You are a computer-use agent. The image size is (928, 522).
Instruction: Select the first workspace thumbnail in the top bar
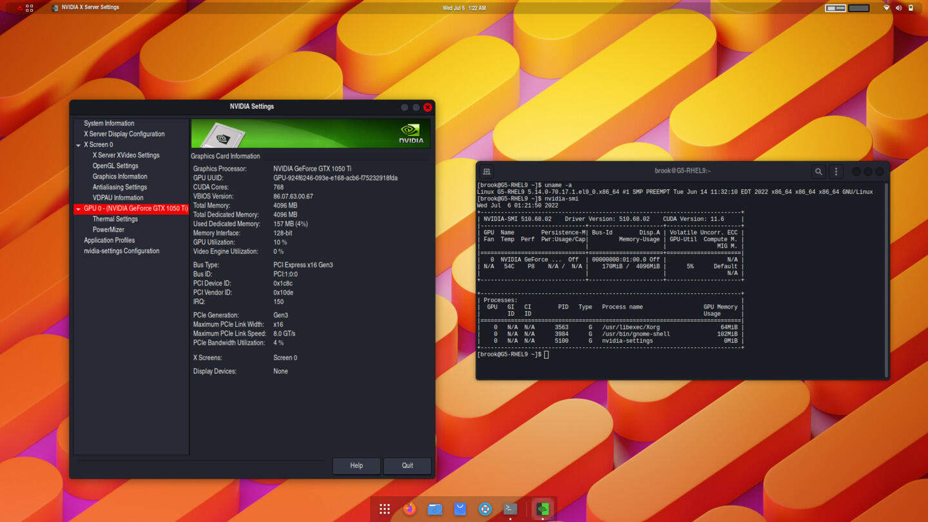(836, 8)
